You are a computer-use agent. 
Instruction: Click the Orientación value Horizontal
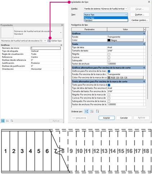point(36,69)
